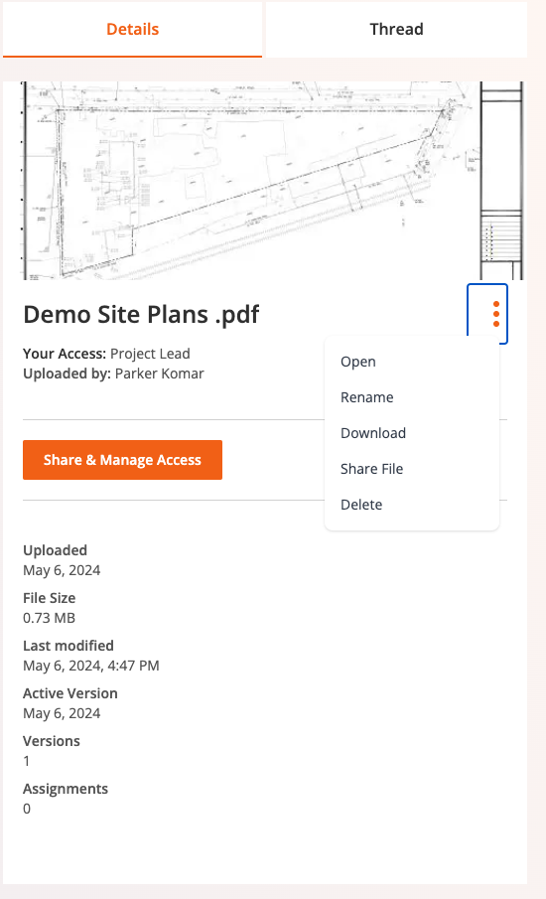Click the 0.73 MB file size value
546x899 pixels.
50,618
